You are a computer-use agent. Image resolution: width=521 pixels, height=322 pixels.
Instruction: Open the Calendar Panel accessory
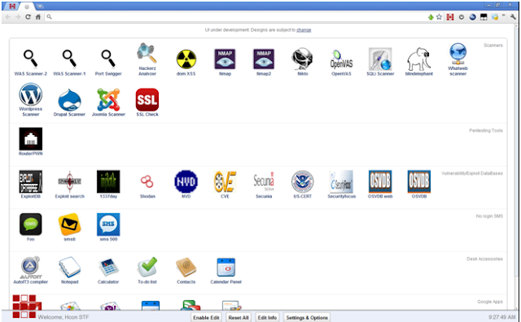[x=226, y=268]
